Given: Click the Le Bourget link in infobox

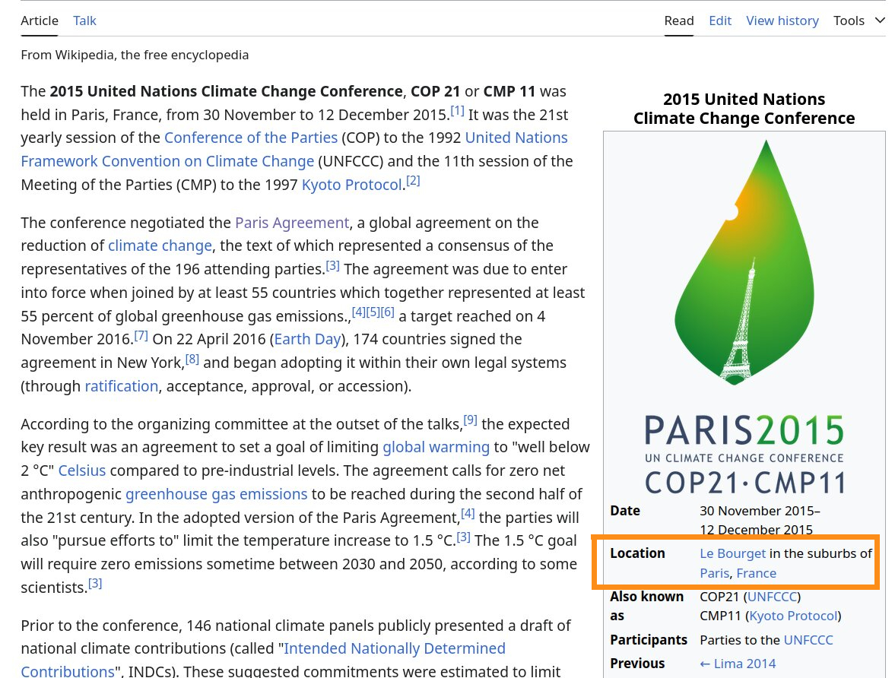Looking at the screenshot, I should (x=732, y=553).
